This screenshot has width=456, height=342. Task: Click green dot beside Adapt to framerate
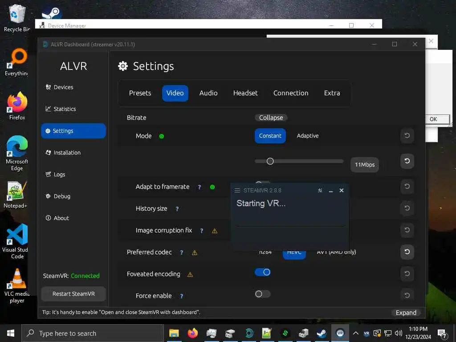pos(212,187)
